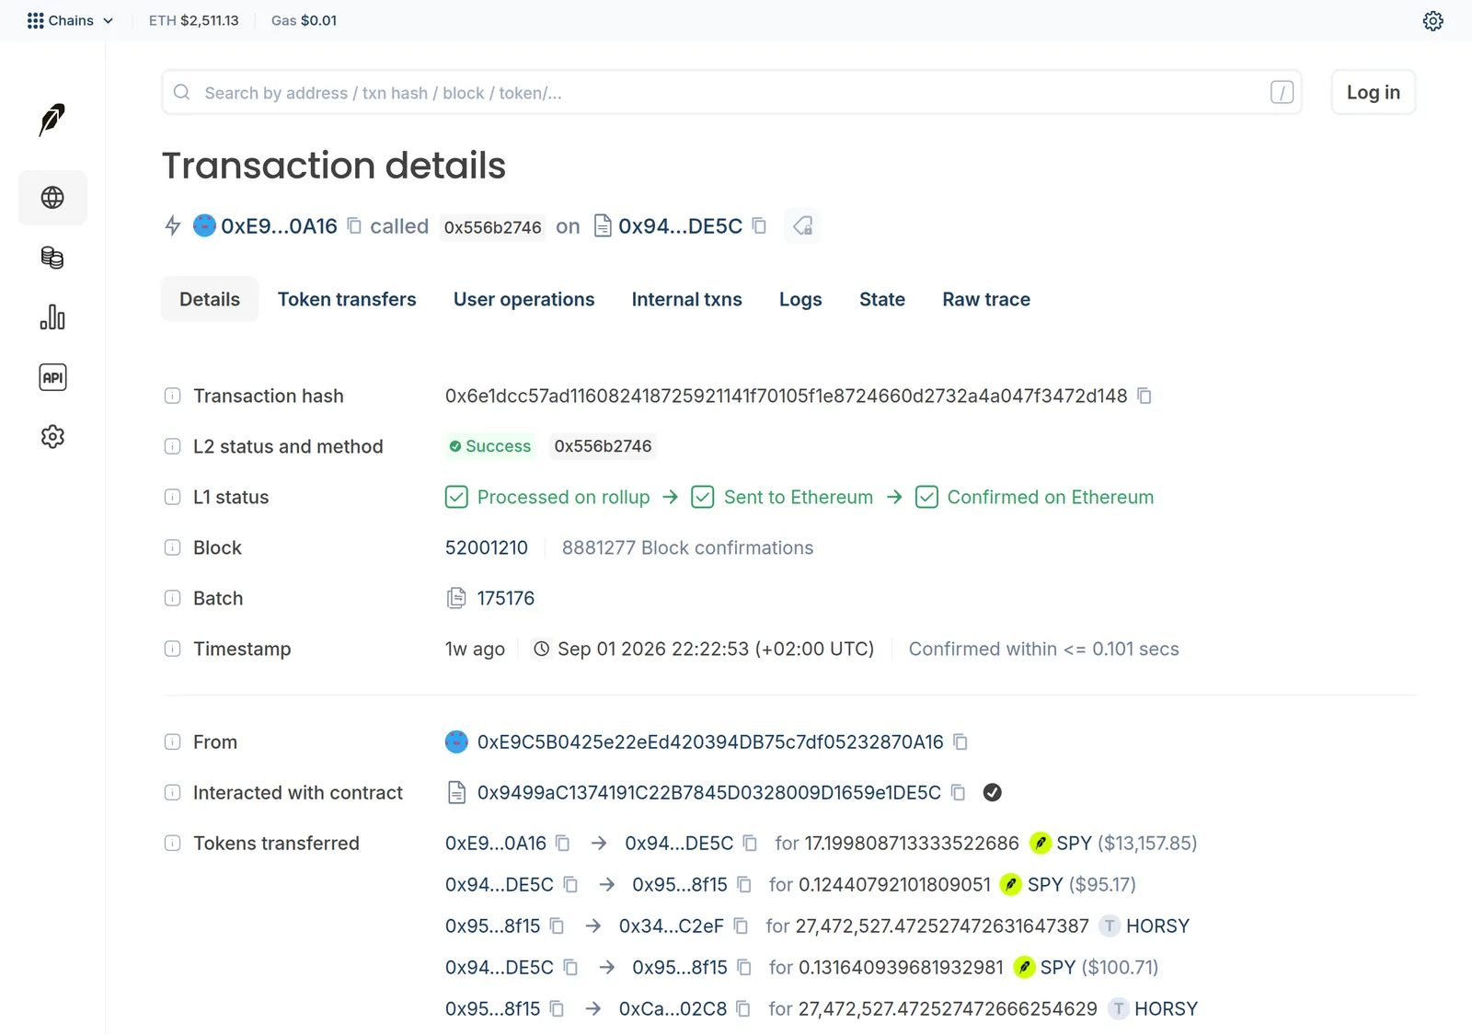The width and height of the screenshot is (1472, 1035).
Task: Open SPY token in $13,157.85 transfer
Action: (1074, 843)
